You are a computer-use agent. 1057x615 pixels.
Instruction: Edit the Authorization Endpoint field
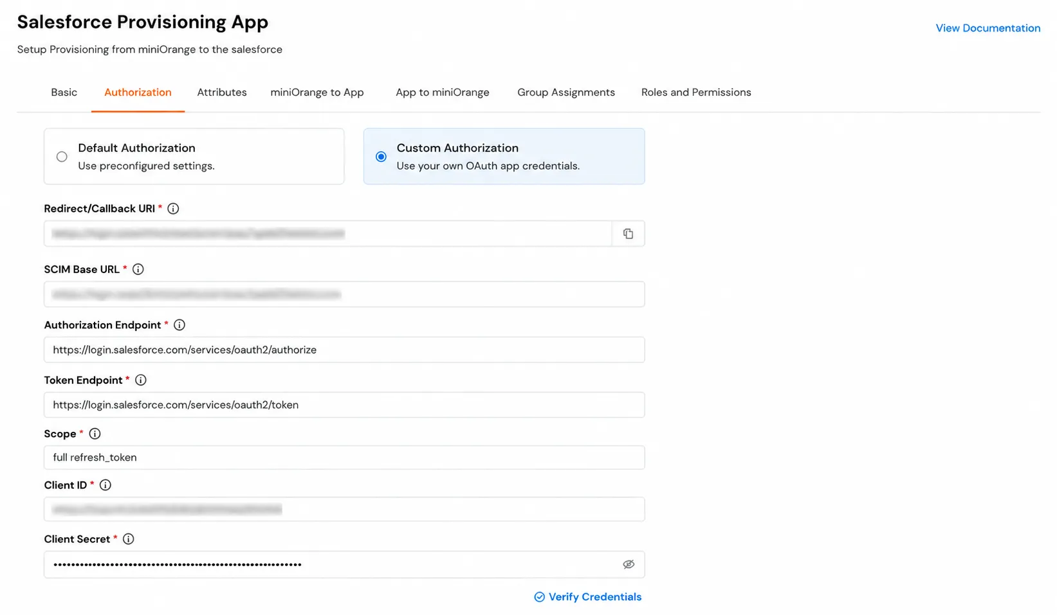pyautogui.click(x=344, y=350)
